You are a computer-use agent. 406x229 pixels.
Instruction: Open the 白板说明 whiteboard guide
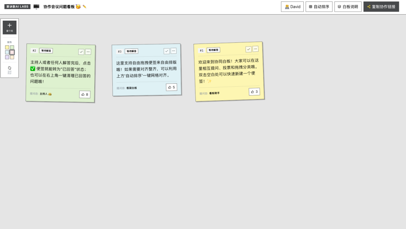(348, 7)
